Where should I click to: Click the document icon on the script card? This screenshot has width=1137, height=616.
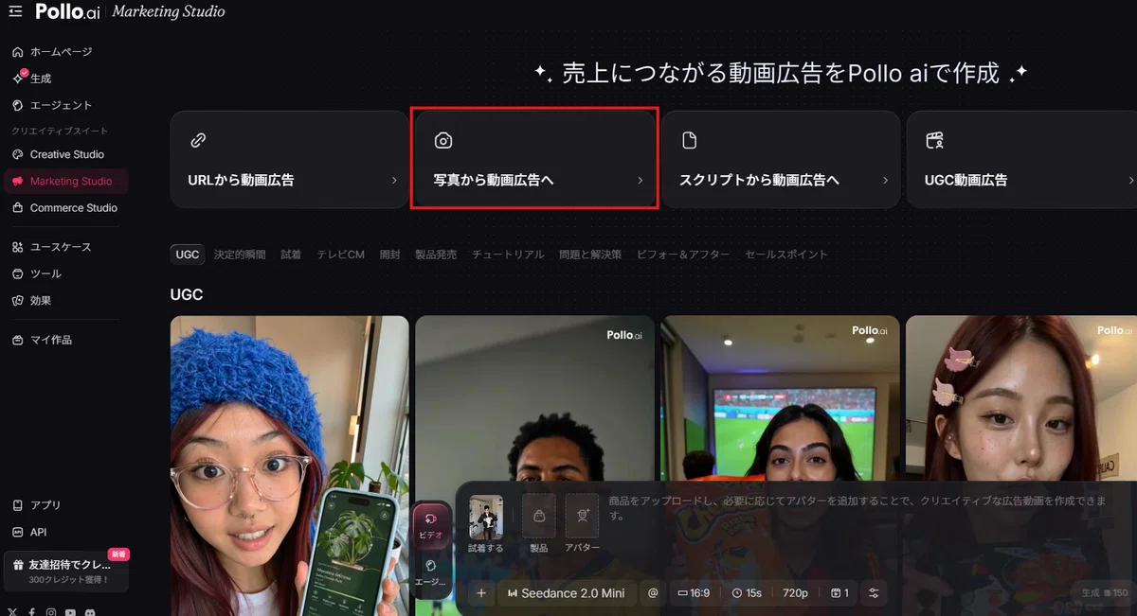(689, 140)
